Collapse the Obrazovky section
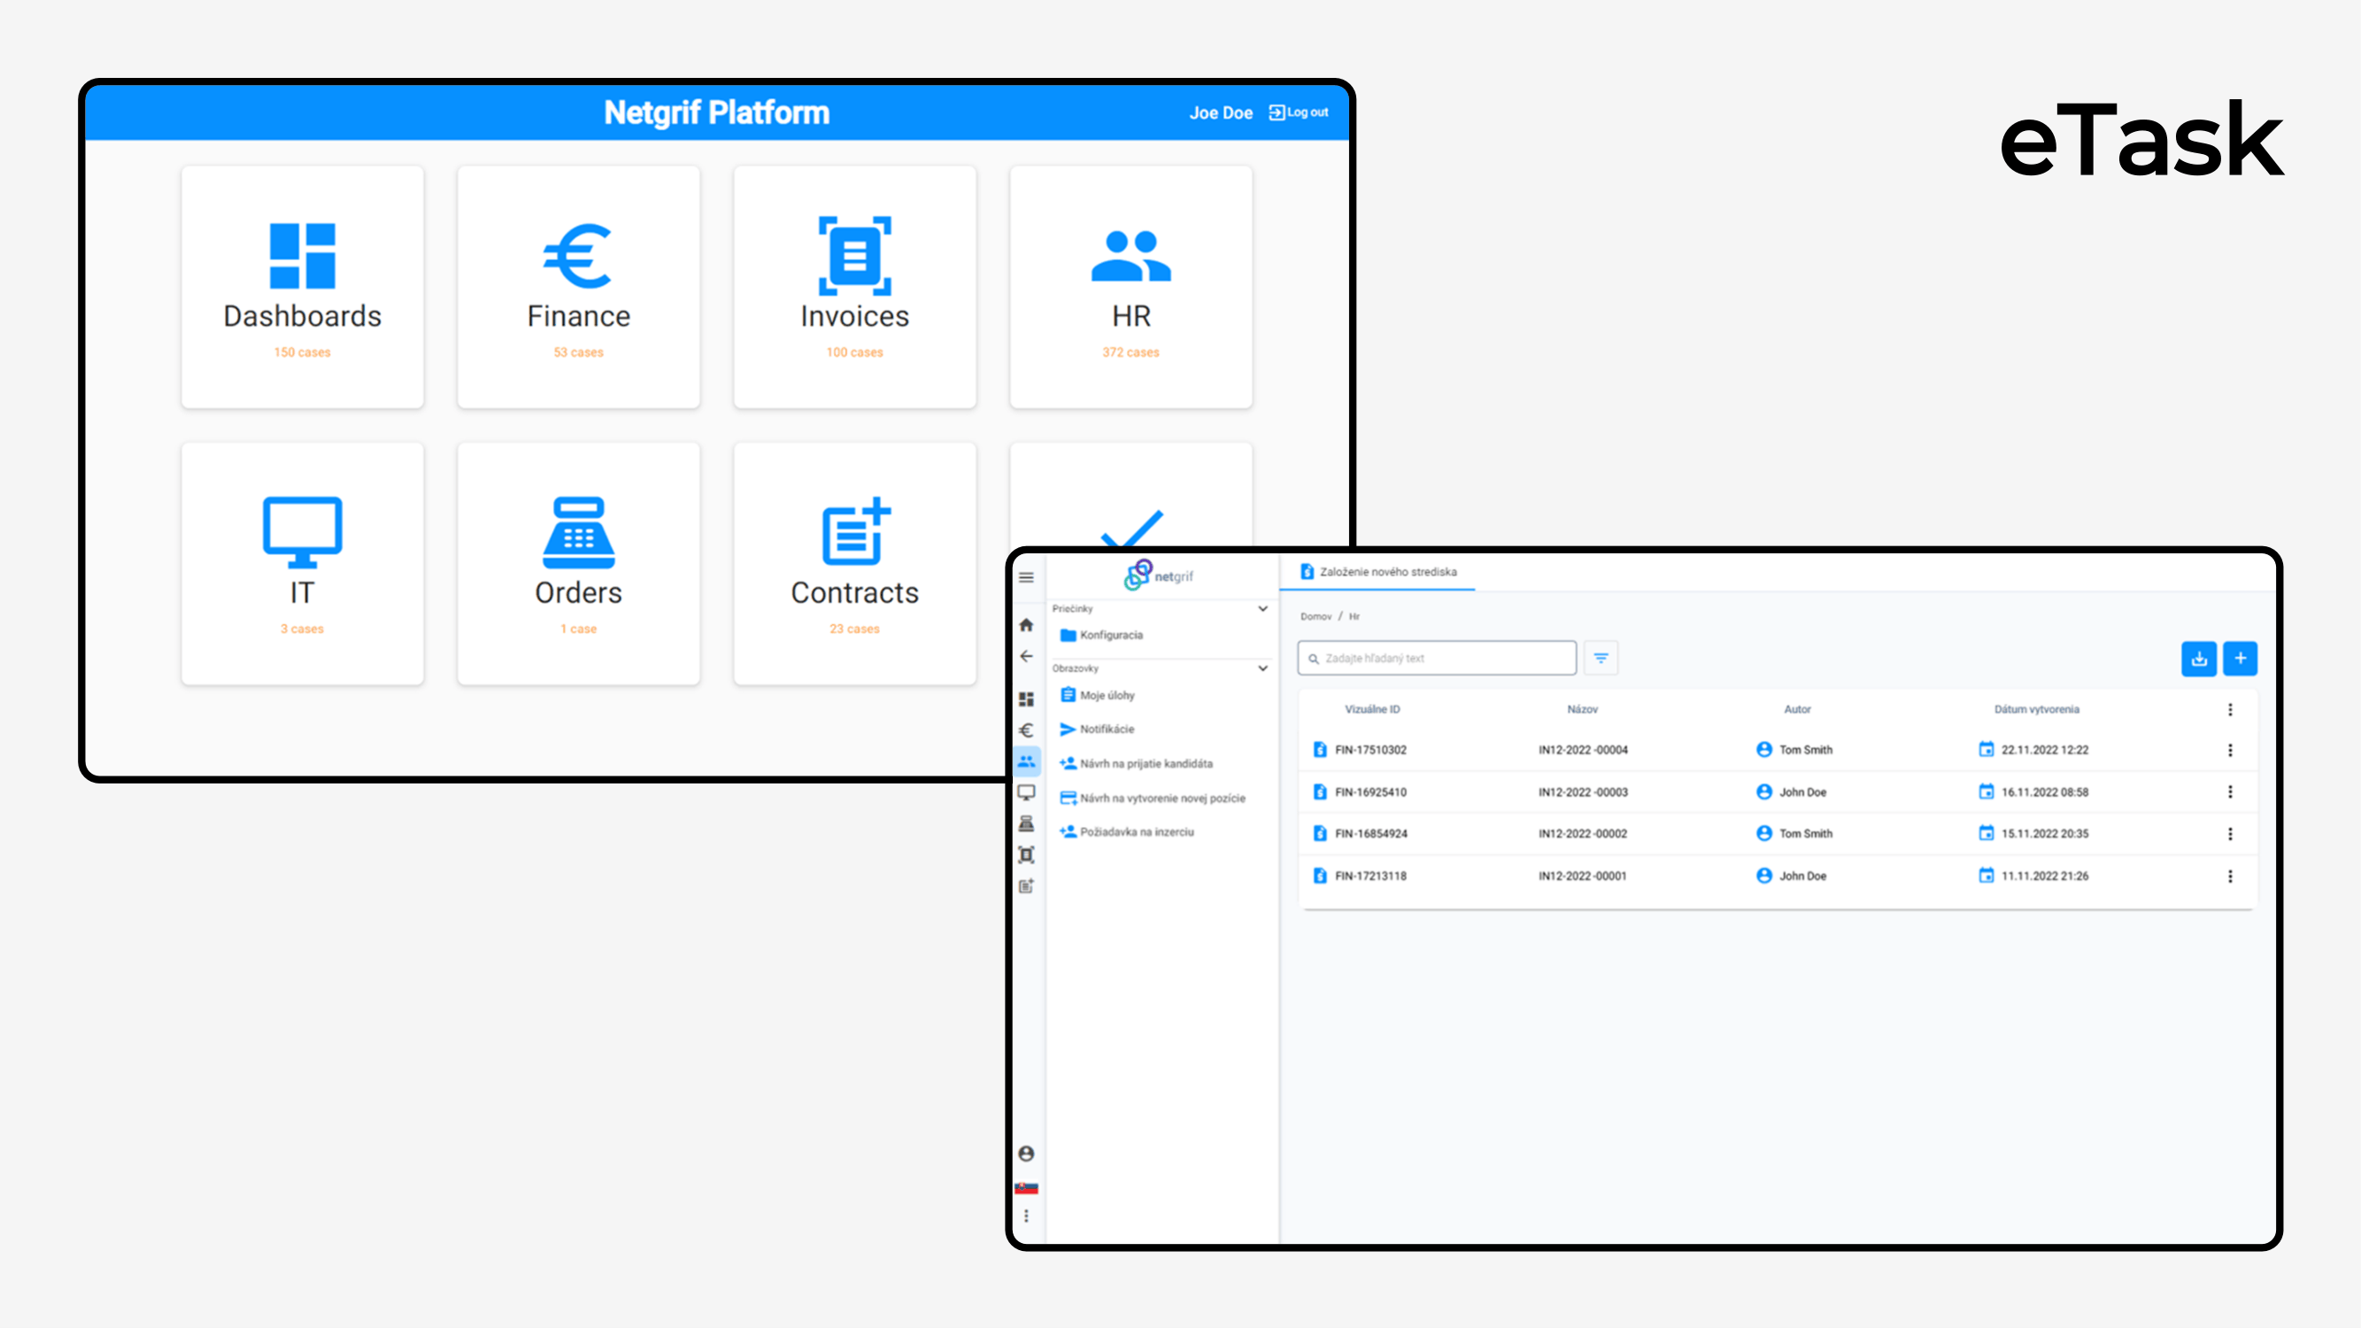Viewport: 2361px width, 1328px height. pyautogui.click(x=1263, y=668)
